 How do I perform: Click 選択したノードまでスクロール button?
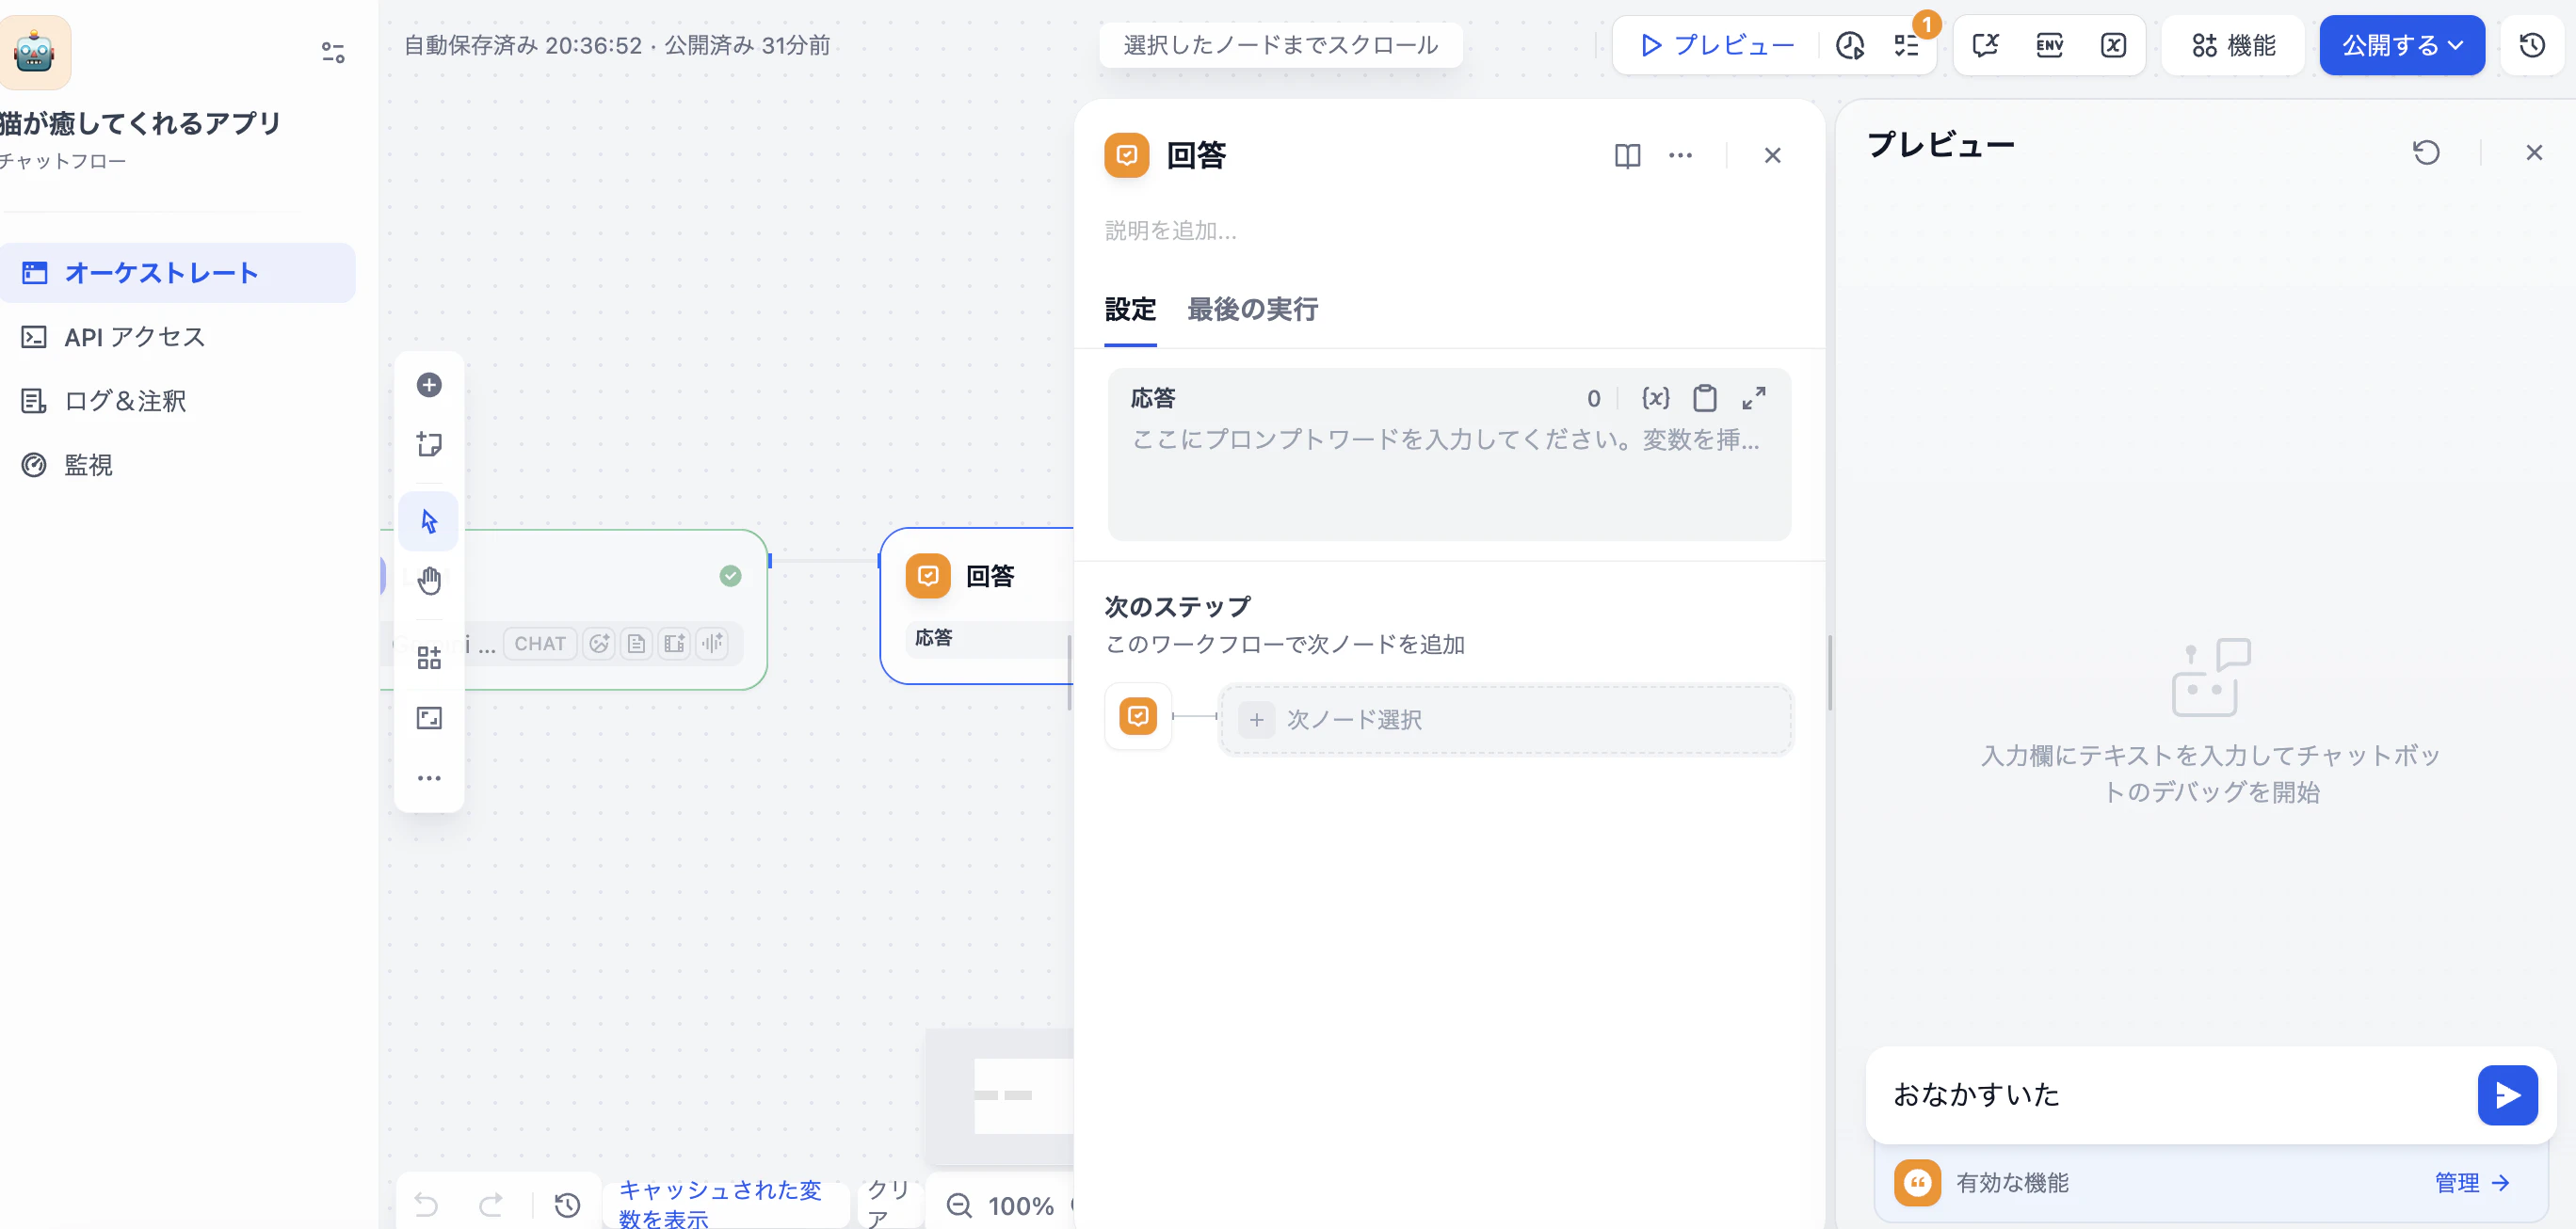[1280, 45]
